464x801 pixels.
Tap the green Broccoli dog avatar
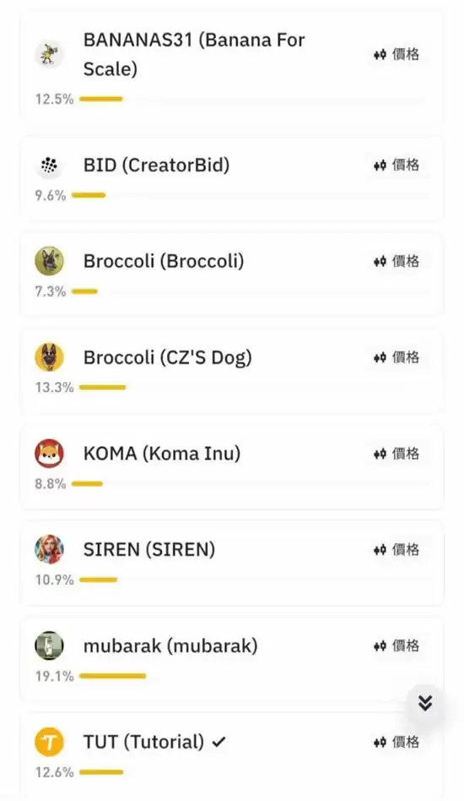click(50, 261)
